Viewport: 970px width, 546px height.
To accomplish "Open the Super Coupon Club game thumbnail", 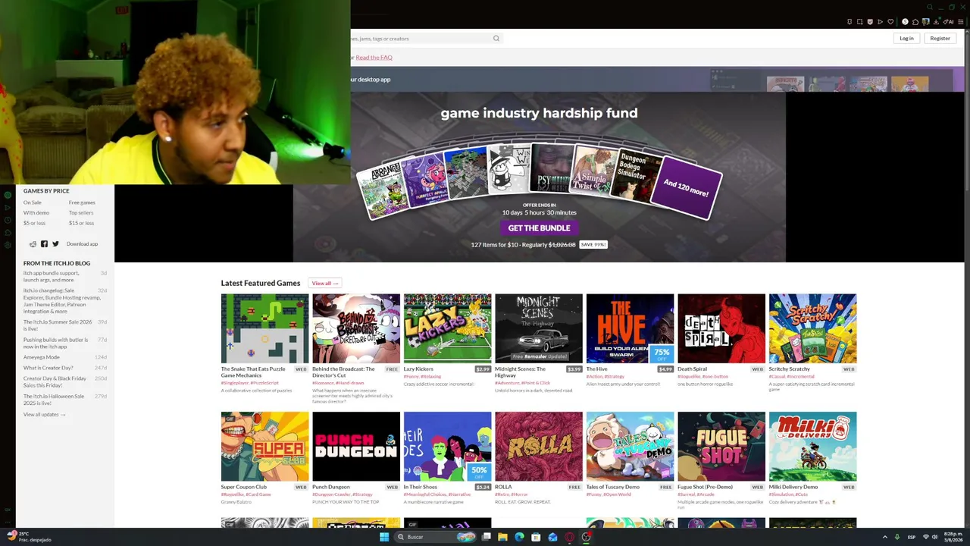I will [x=264, y=447].
